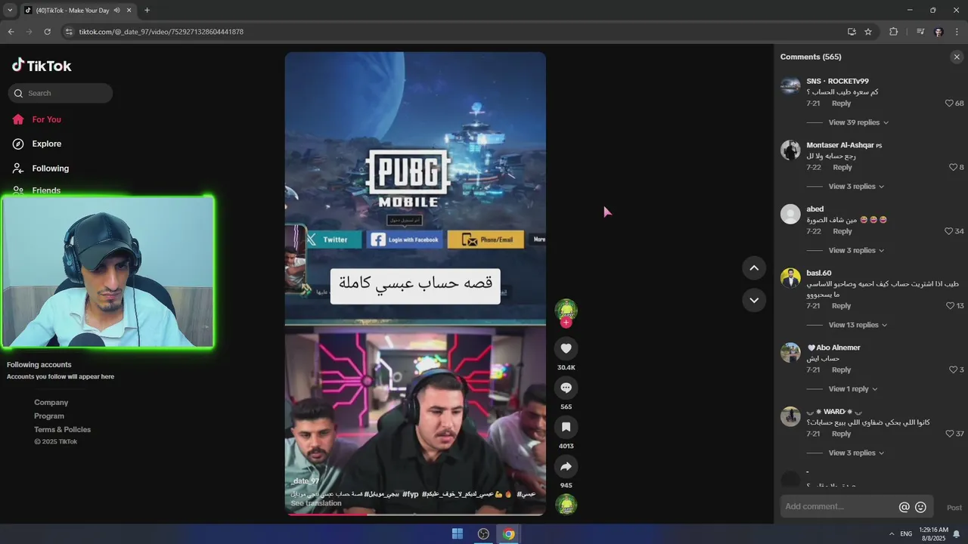The image size is (968, 544).
Task: Focus the TikTok search field
Action: (60, 93)
